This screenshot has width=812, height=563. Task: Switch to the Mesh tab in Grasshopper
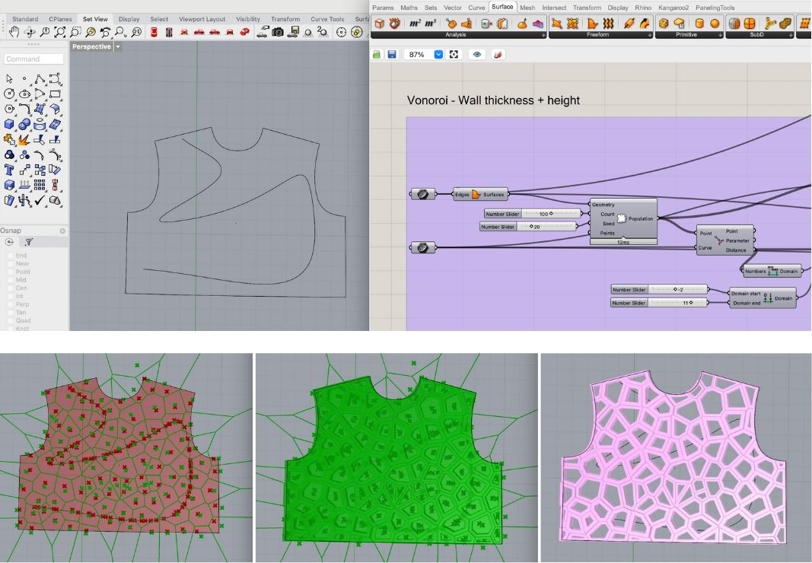(527, 8)
